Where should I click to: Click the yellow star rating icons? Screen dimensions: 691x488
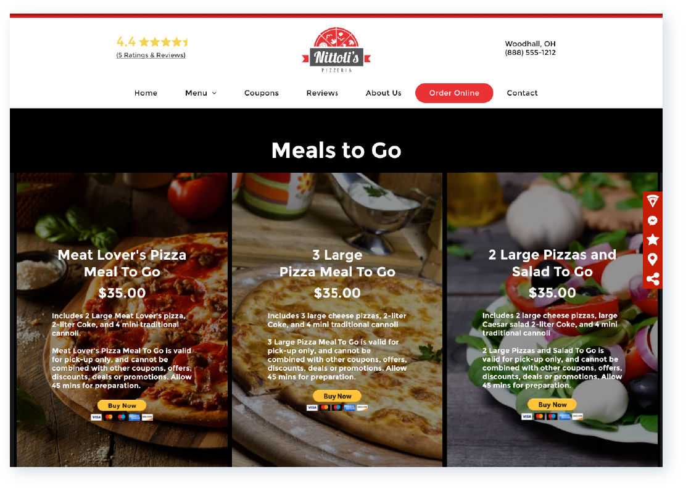163,42
